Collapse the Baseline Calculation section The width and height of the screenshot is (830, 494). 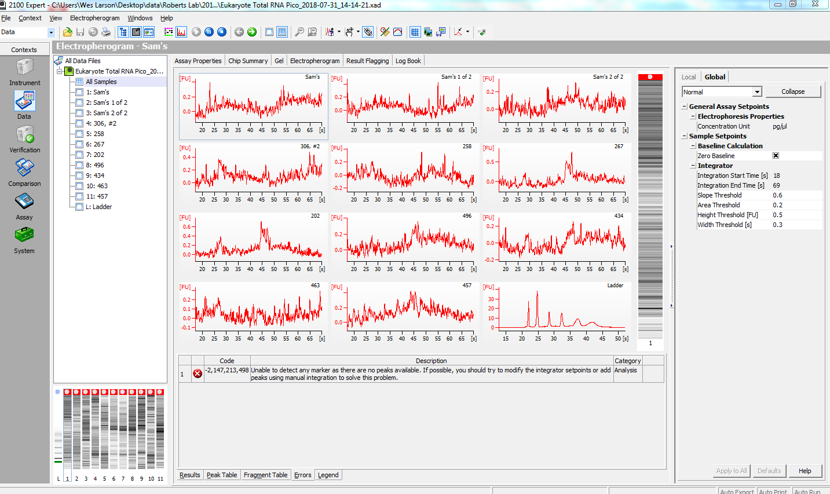click(693, 146)
